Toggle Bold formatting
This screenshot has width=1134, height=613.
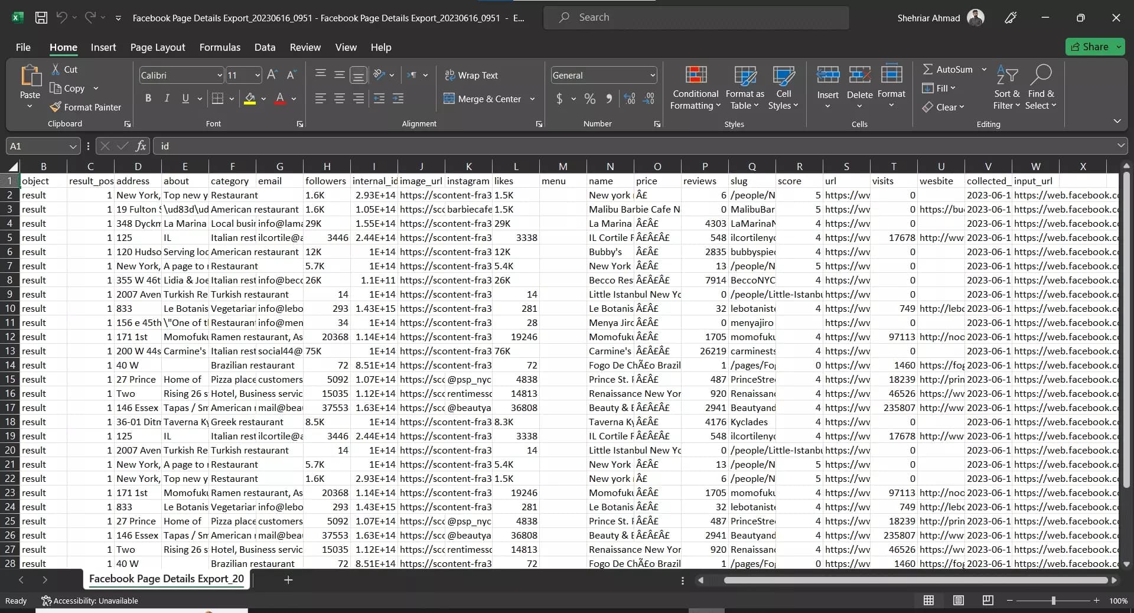pyautogui.click(x=148, y=99)
